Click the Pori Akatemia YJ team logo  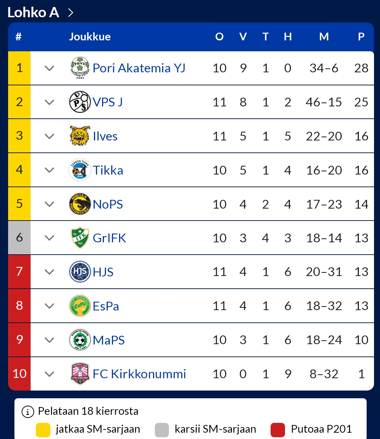pos(80,68)
